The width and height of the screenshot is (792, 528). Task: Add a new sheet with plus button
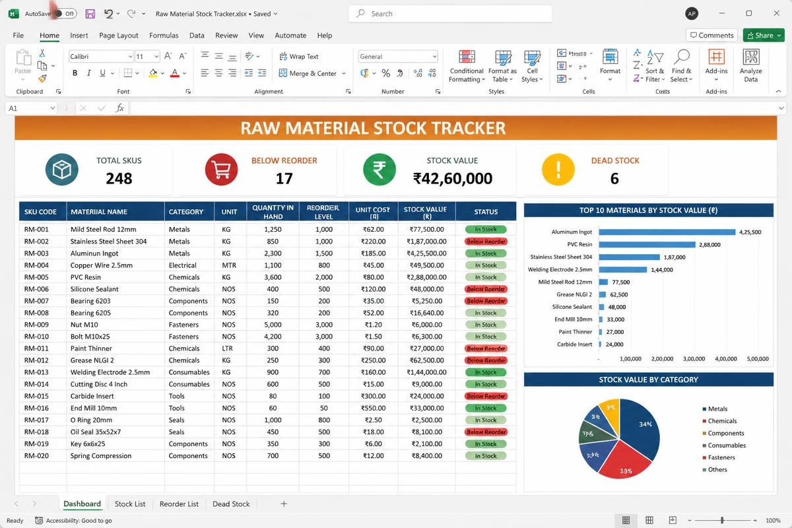click(284, 504)
